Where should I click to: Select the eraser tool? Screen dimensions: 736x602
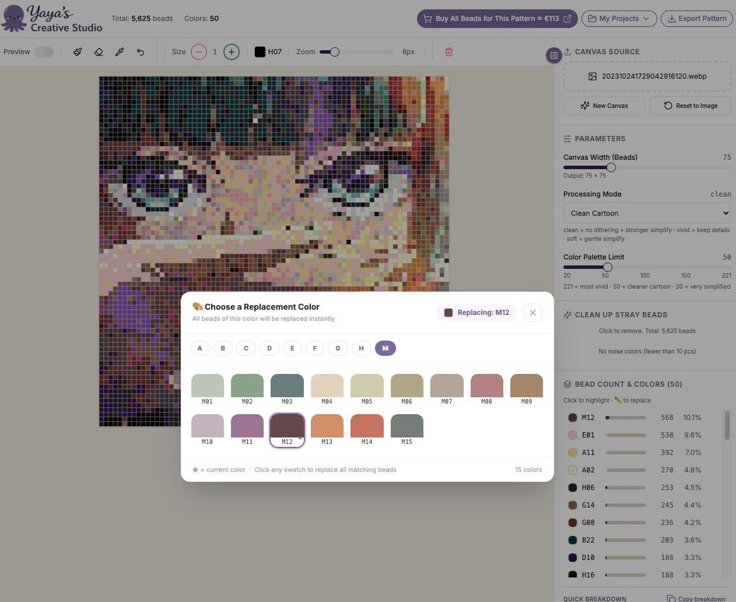tap(98, 52)
